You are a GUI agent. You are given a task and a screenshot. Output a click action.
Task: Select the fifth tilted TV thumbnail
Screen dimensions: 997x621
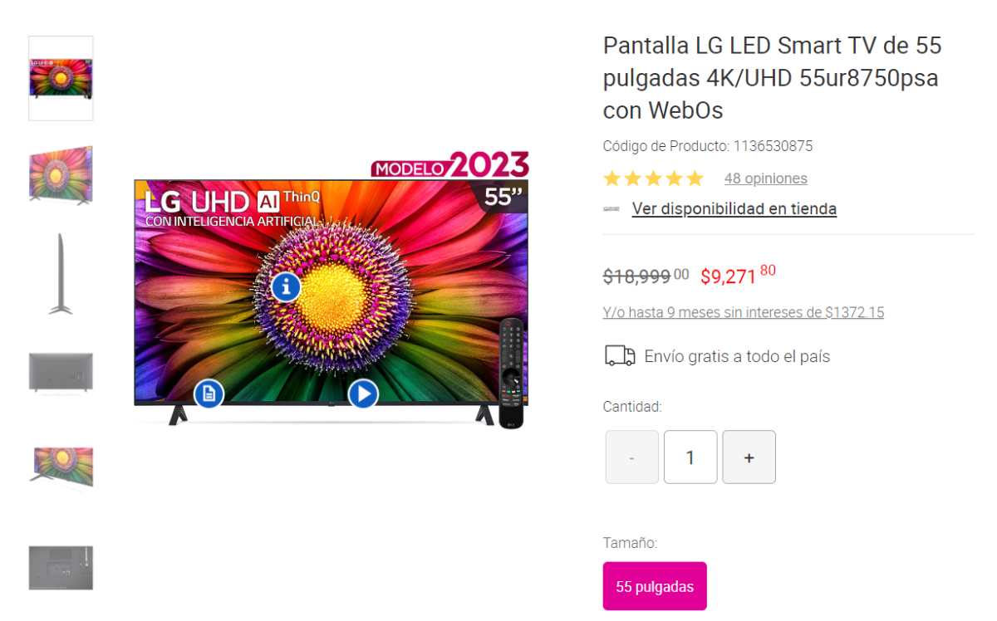click(61, 467)
